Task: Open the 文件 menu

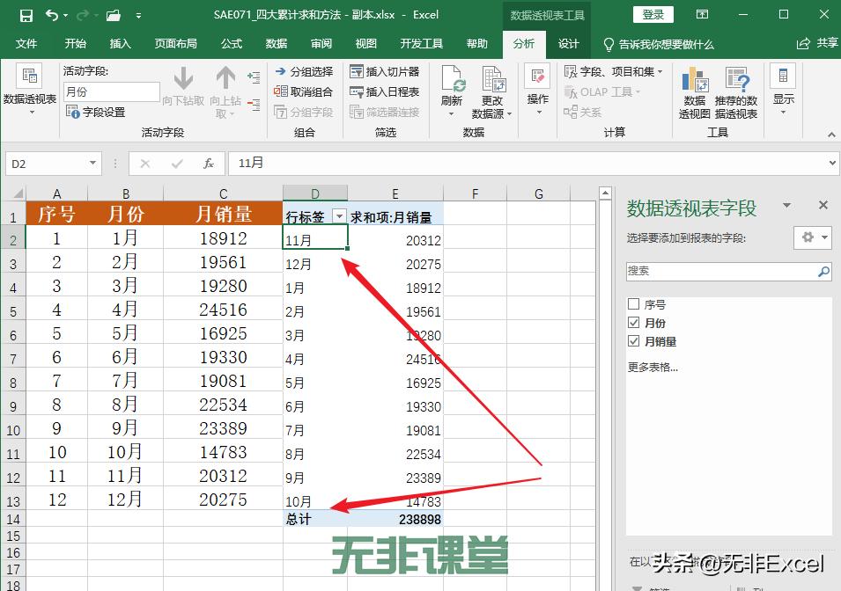Action: pos(27,44)
